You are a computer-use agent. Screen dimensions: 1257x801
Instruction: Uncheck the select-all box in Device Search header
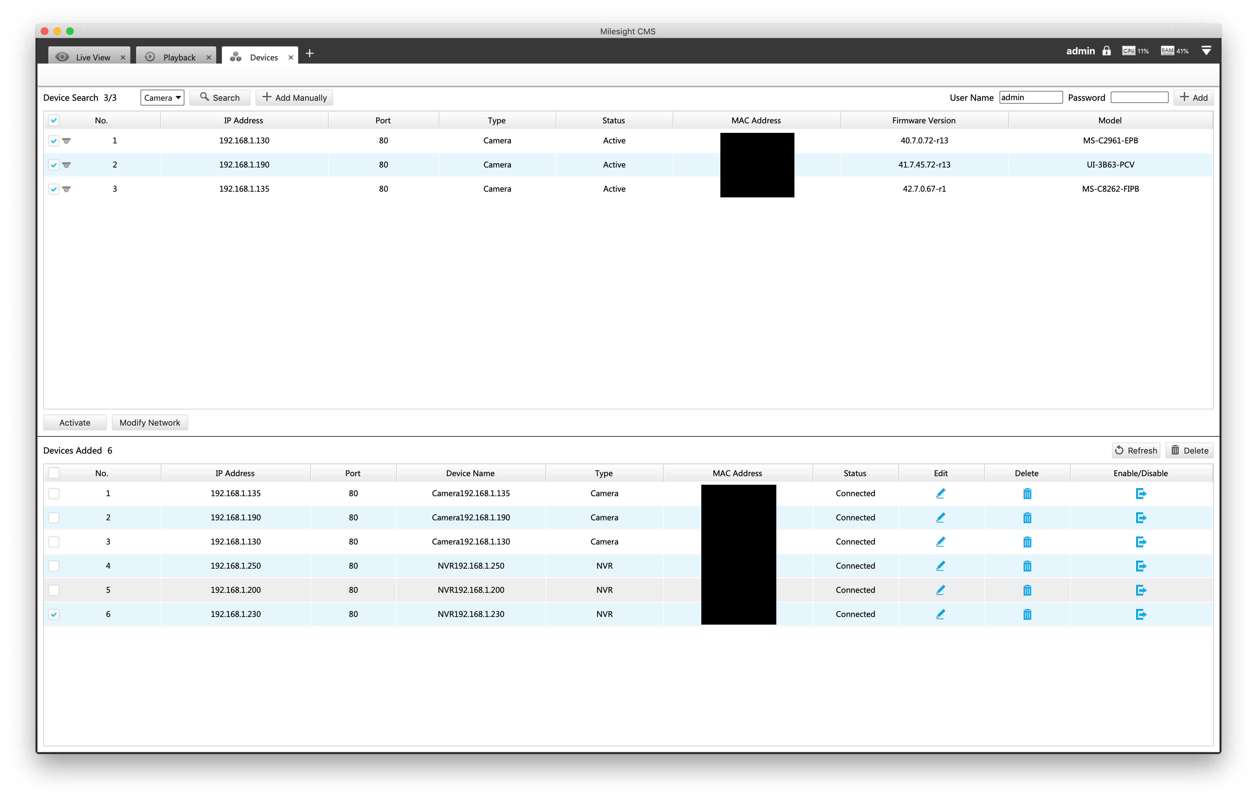54,120
